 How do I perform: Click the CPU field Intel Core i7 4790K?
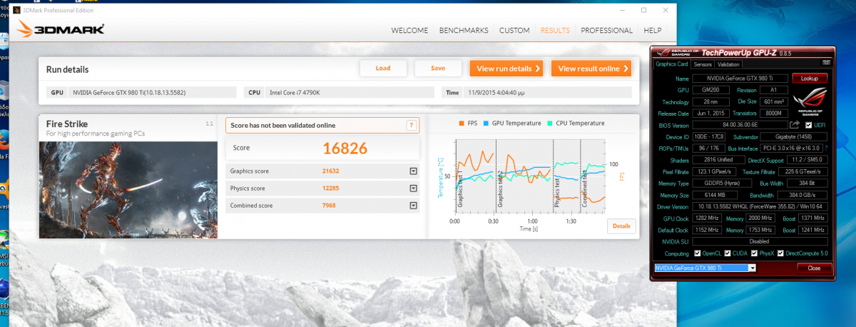349,92
